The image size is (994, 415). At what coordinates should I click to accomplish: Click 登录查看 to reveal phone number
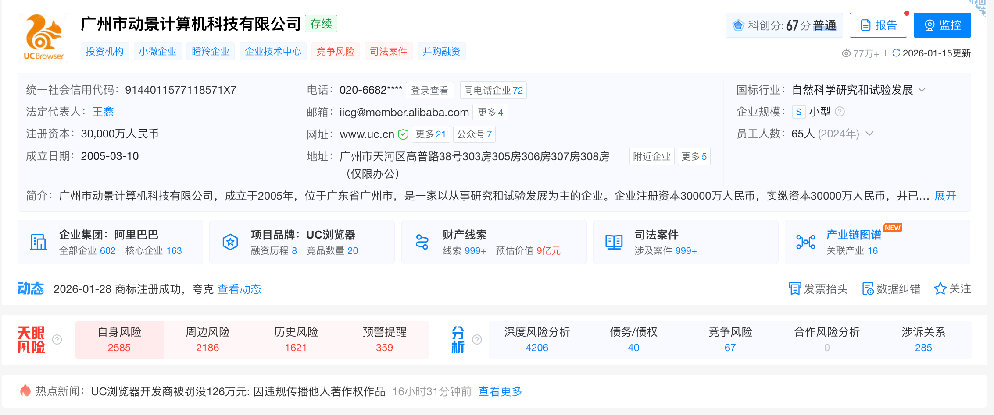(x=429, y=90)
